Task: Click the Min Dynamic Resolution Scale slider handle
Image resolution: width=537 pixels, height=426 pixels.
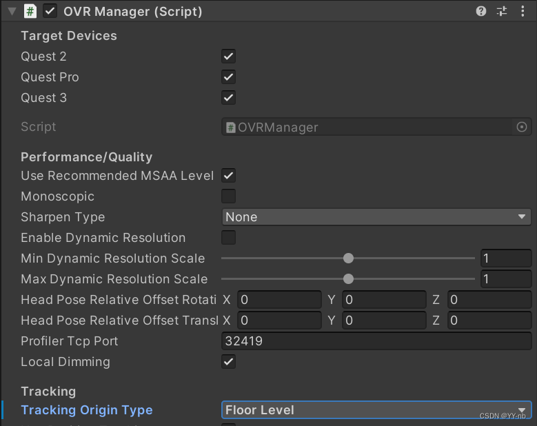Action: pos(348,258)
